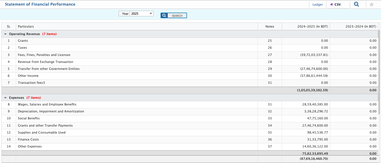
Task: Collapse the Operating Revenue group
Action: [6, 34]
